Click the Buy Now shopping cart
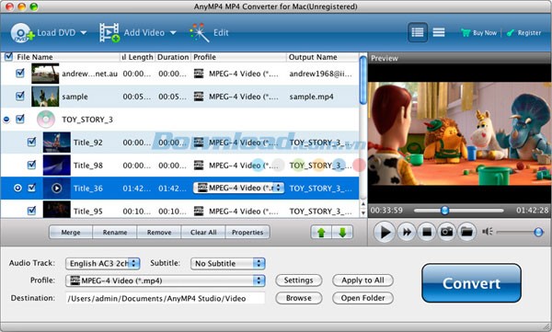Image resolution: width=552 pixels, height=332 pixels. pos(466,33)
